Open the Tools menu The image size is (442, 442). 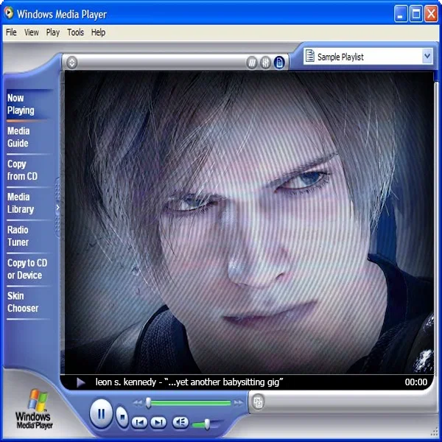(x=75, y=32)
